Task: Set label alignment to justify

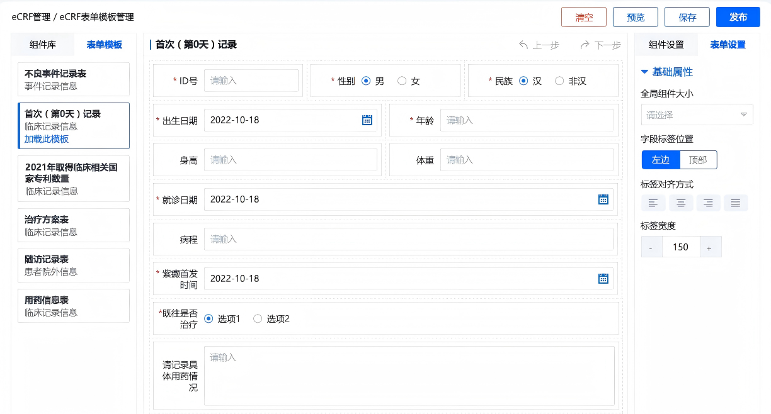Action: click(x=736, y=203)
